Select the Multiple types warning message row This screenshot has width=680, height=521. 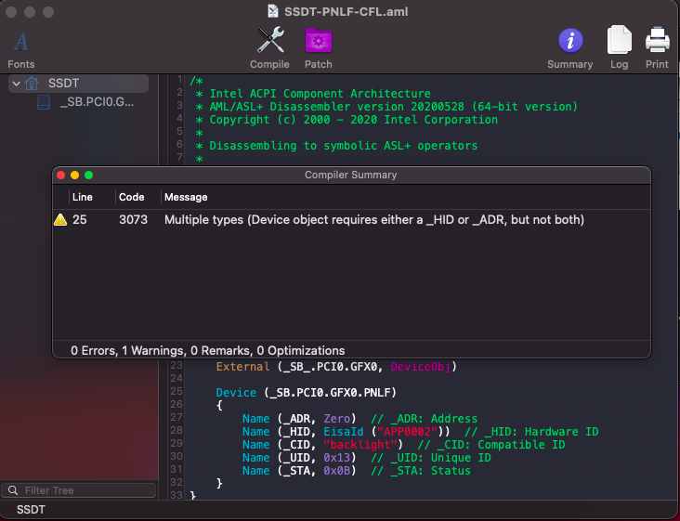[373, 220]
